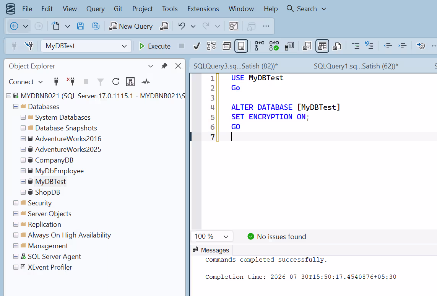This screenshot has width=437, height=296.
Task: Click the change connection icon beside database box
Action: coord(29,46)
